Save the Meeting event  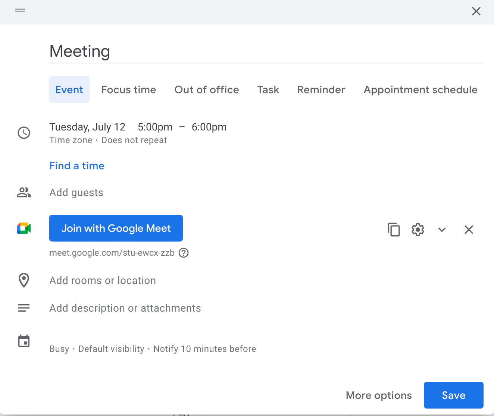454,395
